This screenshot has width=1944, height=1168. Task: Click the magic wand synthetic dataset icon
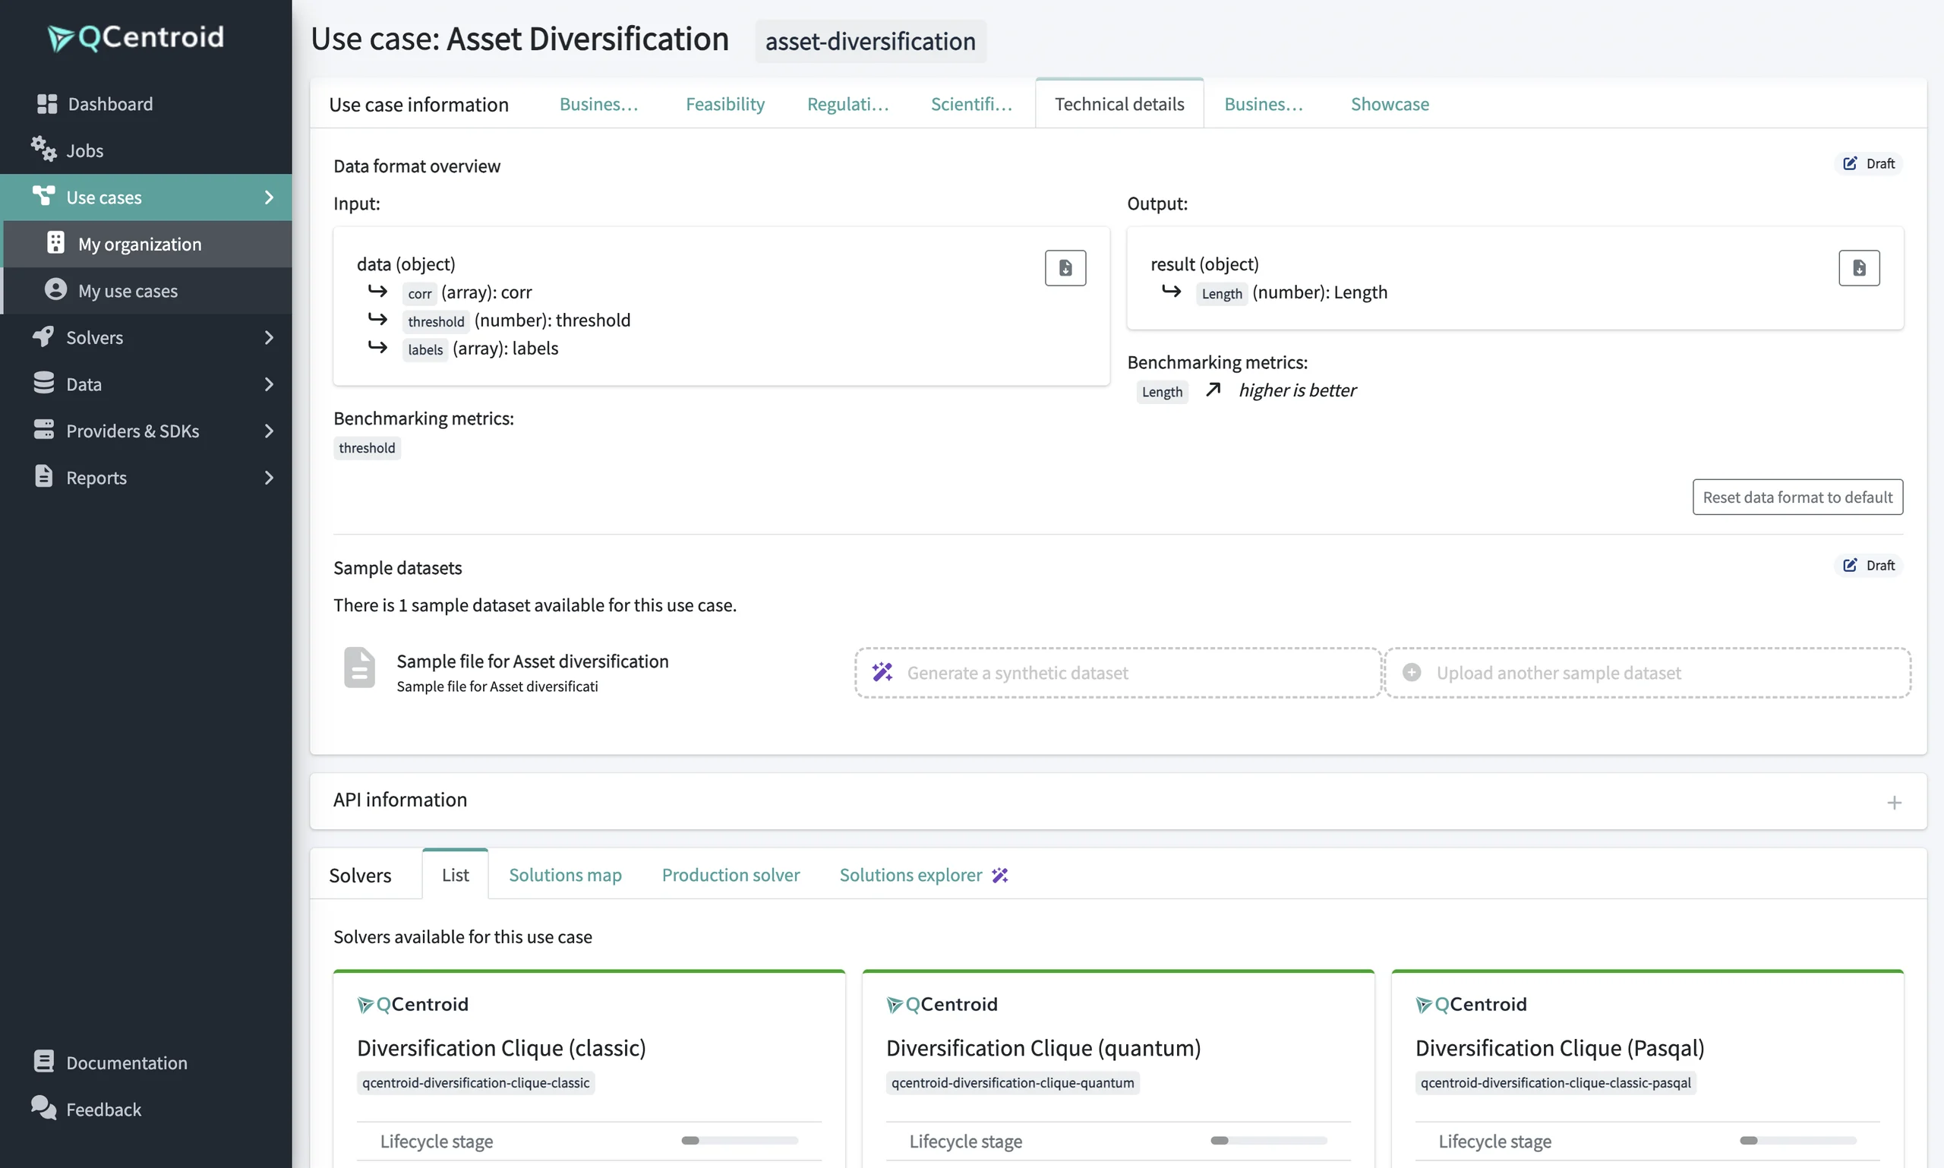click(x=882, y=672)
